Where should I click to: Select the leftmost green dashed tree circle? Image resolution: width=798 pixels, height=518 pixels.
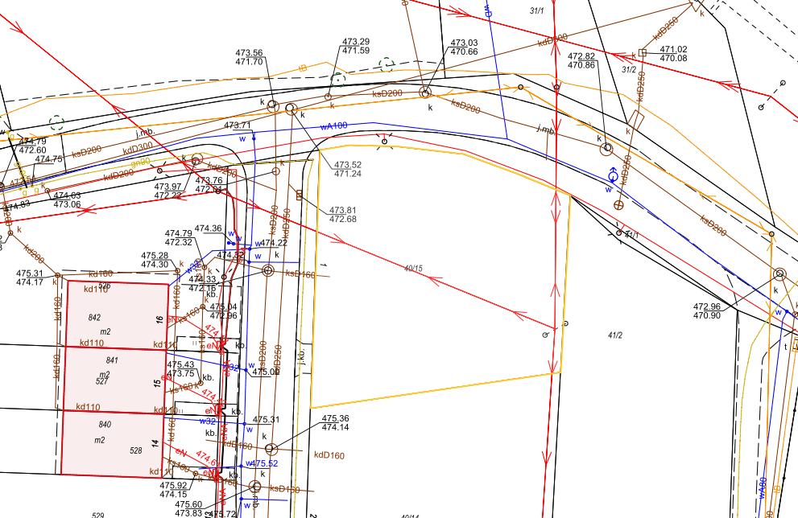pos(56,123)
